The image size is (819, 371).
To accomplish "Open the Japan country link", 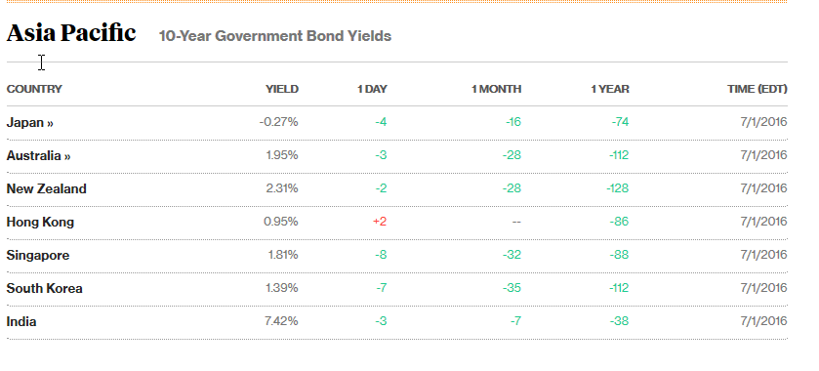I will click(29, 123).
